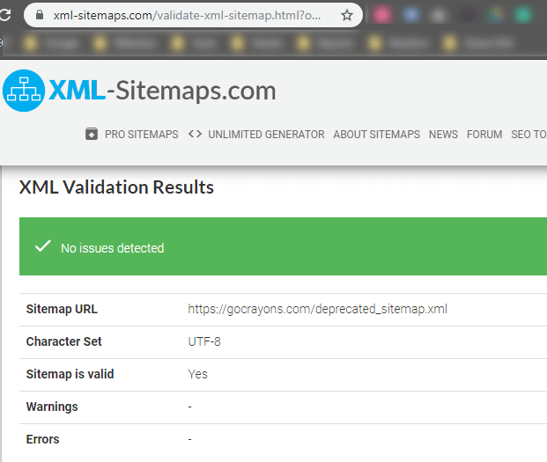
Task: Click the green browser extension icon
Action: click(x=522, y=15)
